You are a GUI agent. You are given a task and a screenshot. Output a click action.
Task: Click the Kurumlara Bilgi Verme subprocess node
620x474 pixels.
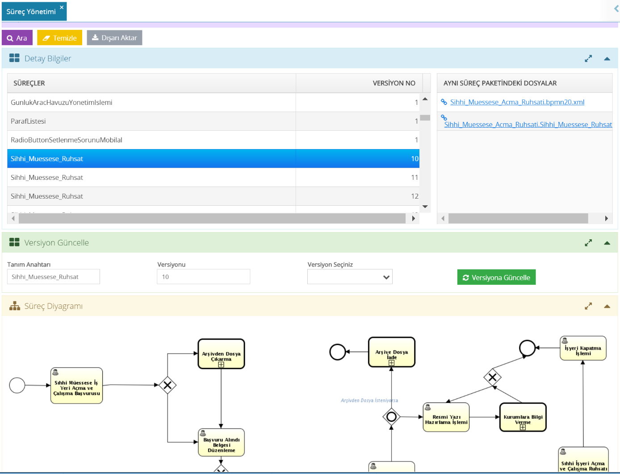point(523,417)
